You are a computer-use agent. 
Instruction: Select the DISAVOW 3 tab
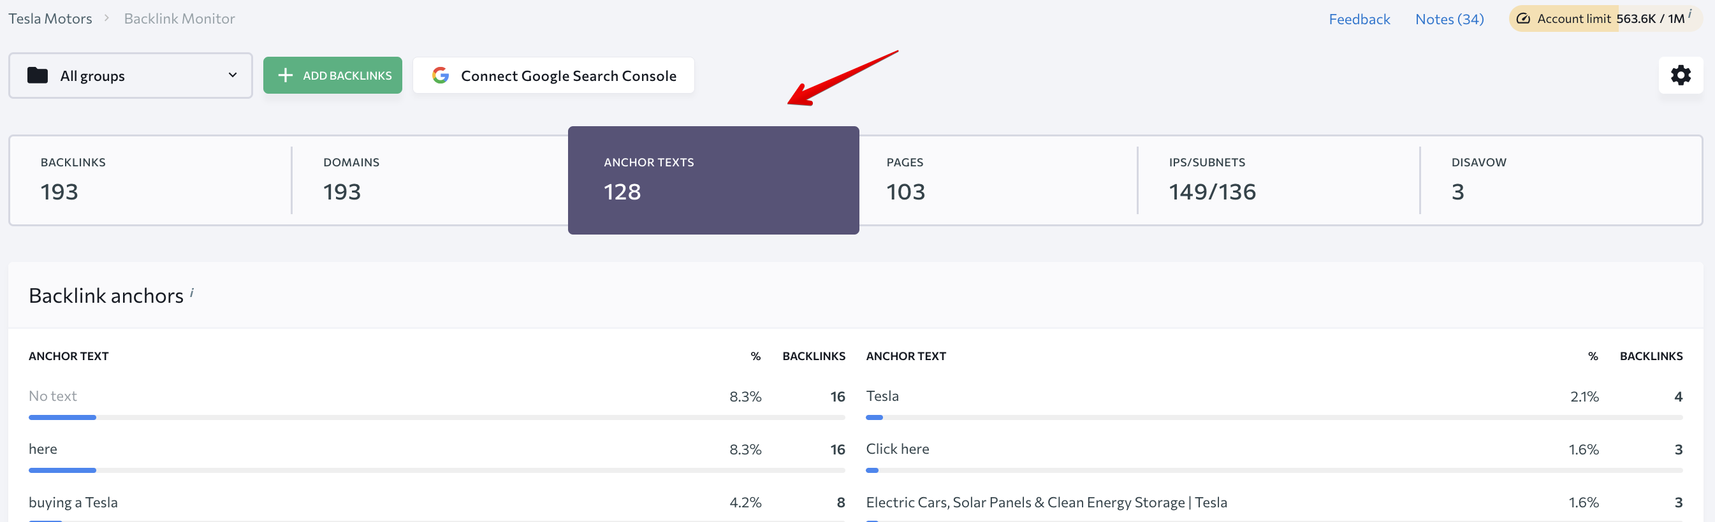coord(1561,180)
